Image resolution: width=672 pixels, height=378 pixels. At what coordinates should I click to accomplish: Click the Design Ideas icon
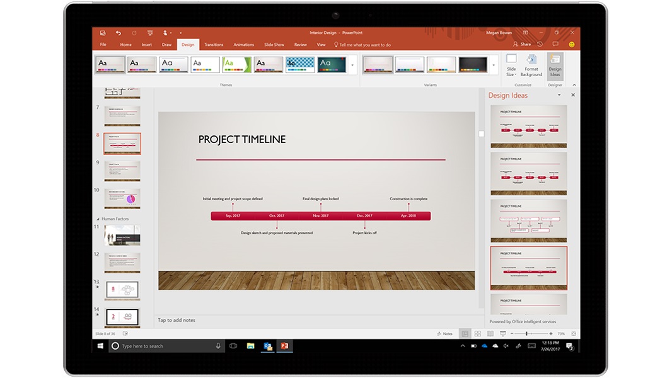point(554,66)
